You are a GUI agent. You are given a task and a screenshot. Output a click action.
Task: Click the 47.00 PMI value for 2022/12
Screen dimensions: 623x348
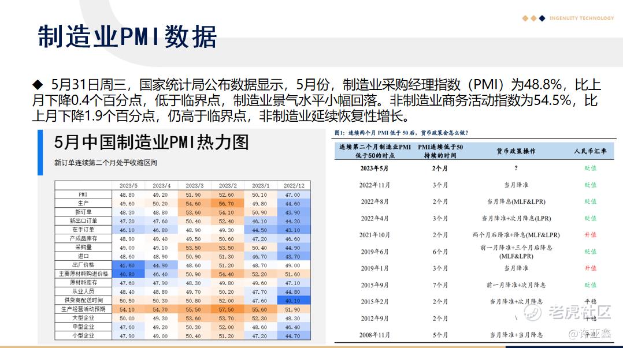coord(294,194)
